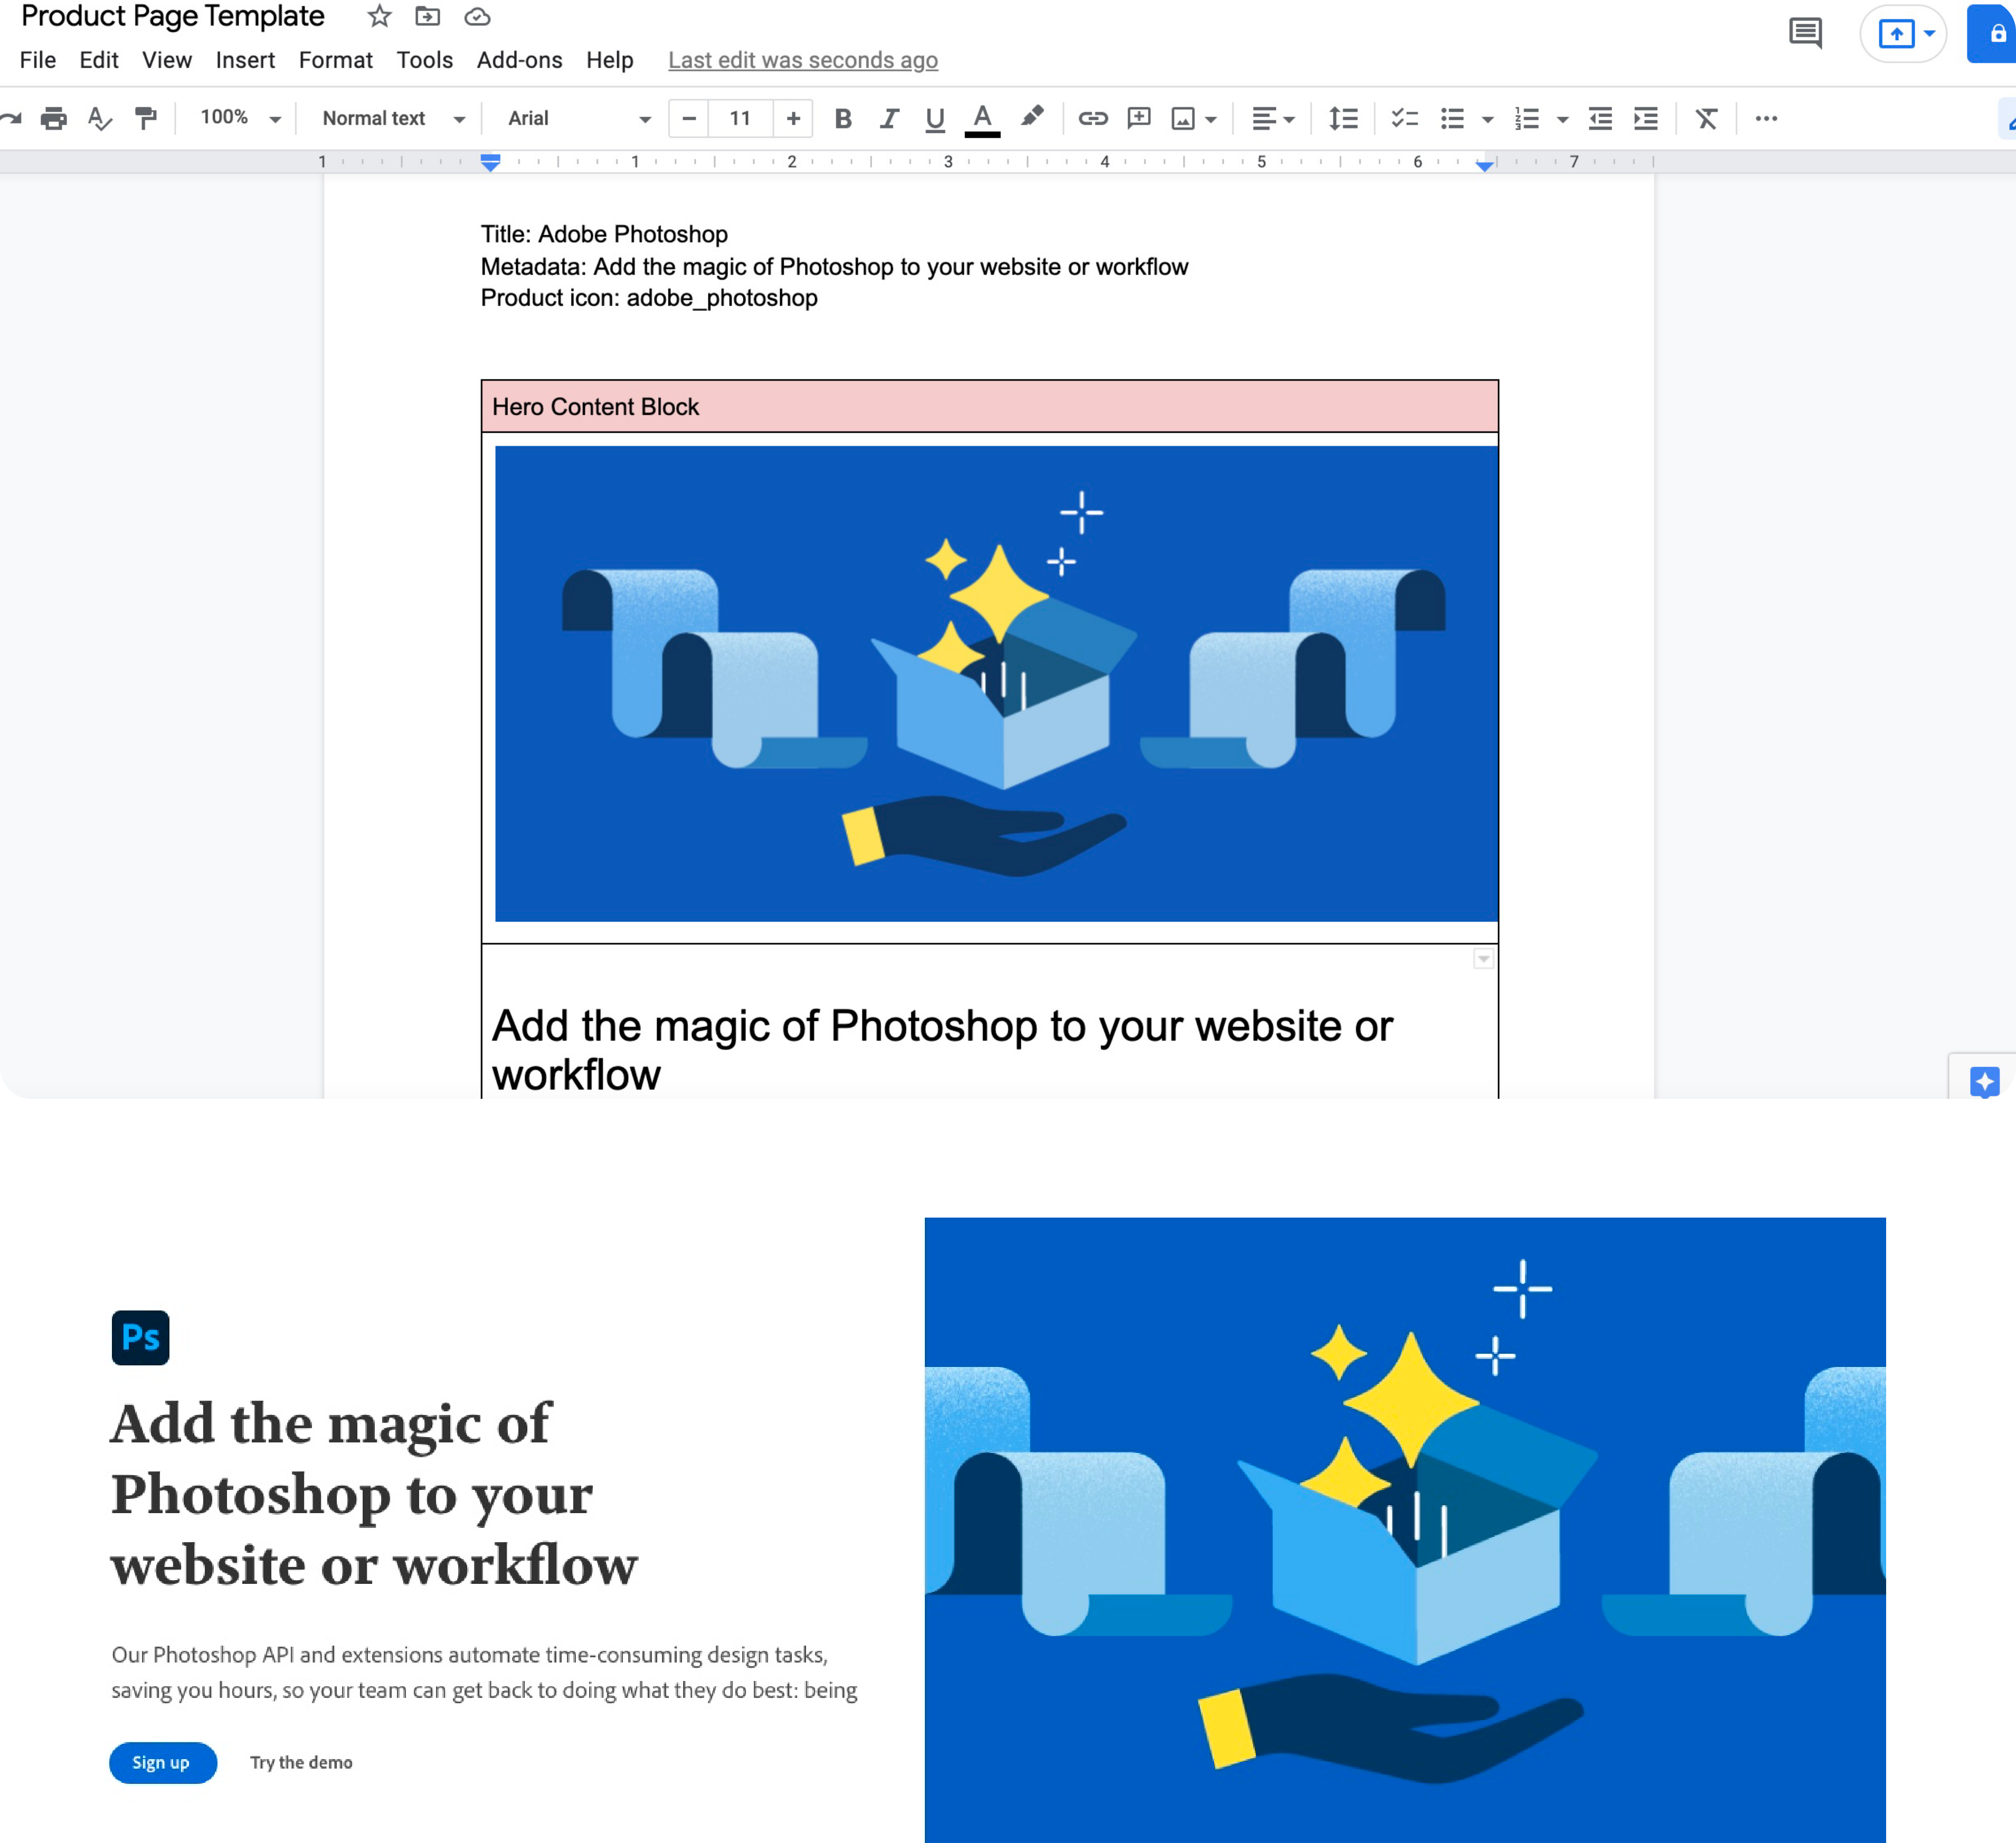
Task: Toggle Bold formatting
Action: 843,118
